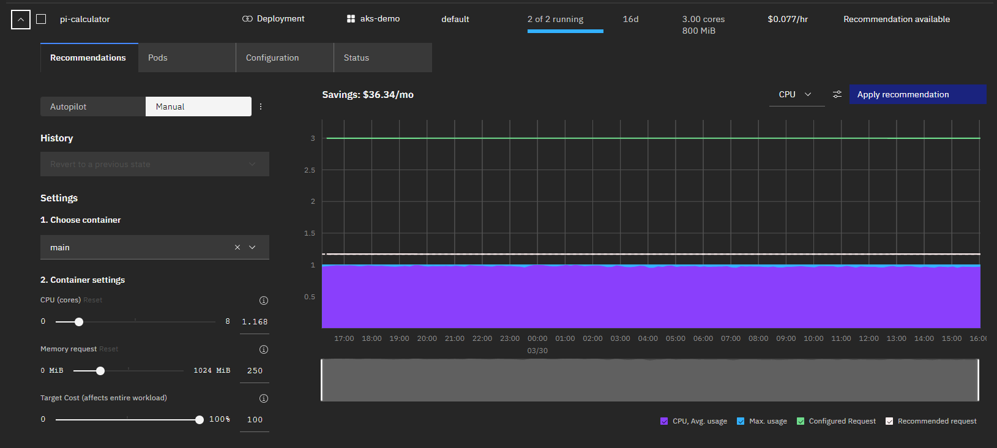Select the pi-calculator workload checkbox
The image size is (997, 448).
[41, 19]
